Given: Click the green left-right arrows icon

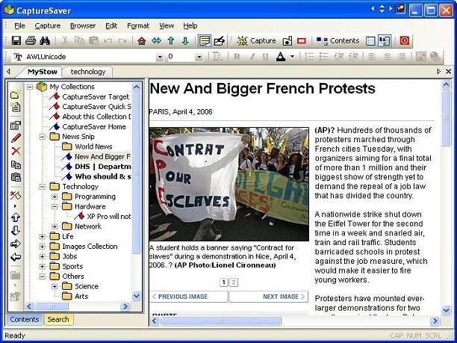Looking at the screenshot, I should 157,41.
